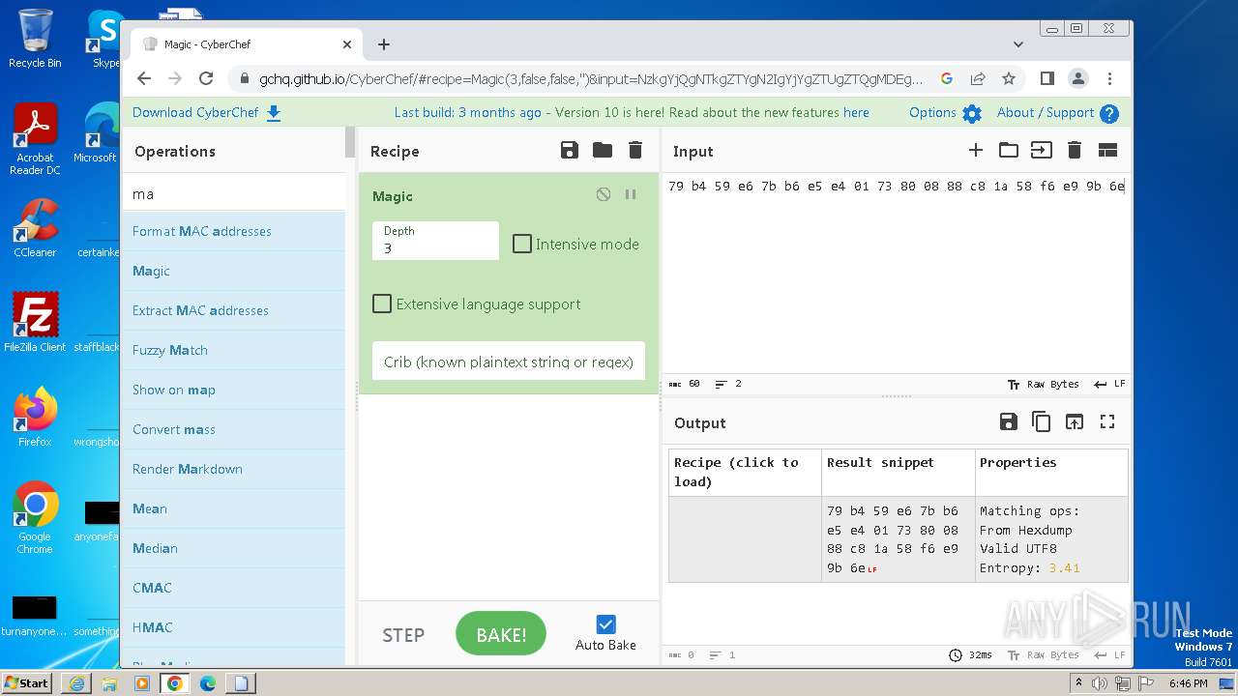Open the About / Support help icon
Image resolution: width=1238 pixels, height=696 pixels.
click(x=1109, y=113)
